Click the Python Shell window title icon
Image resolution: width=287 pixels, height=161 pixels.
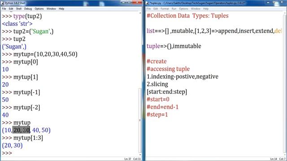coord(2,3)
